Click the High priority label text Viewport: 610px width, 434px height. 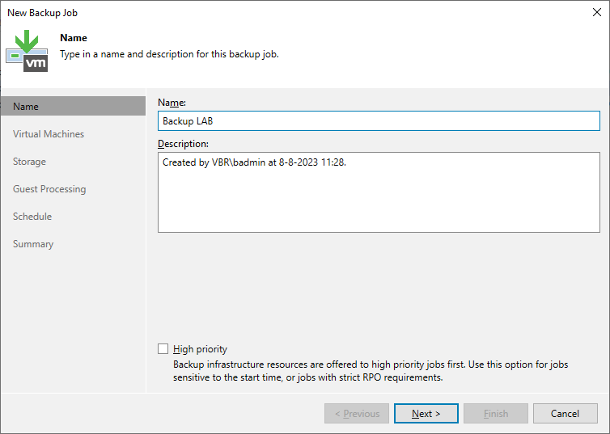200,349
